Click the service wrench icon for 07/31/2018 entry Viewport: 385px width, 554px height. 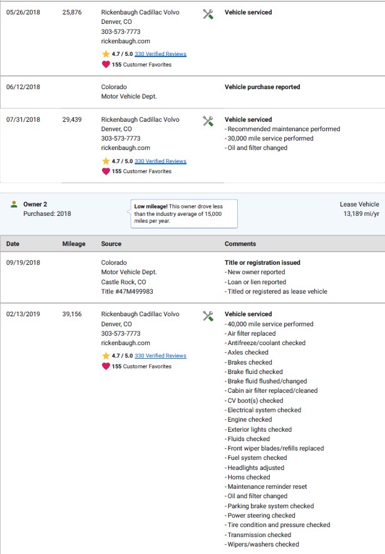click(208, 121)
